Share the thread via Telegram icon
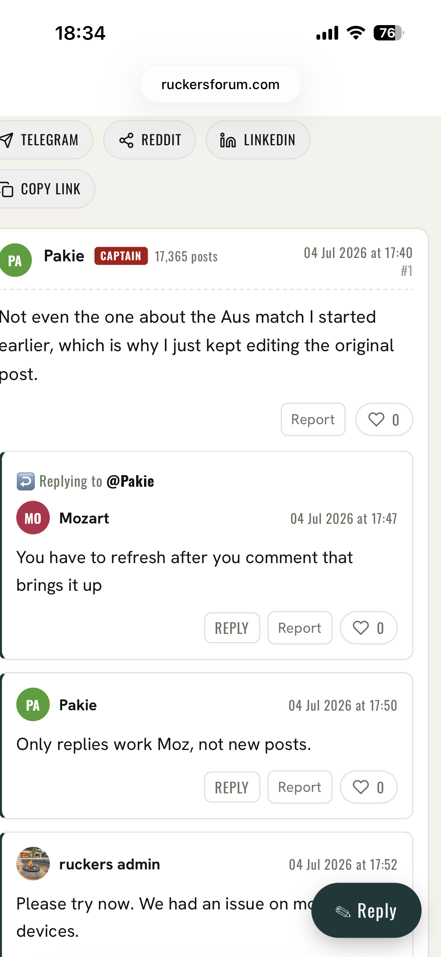441x957 pixels. 7,140
